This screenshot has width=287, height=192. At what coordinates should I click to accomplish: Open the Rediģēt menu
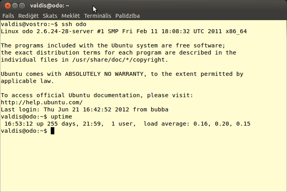pyautogui.click(x=29, y=16)
